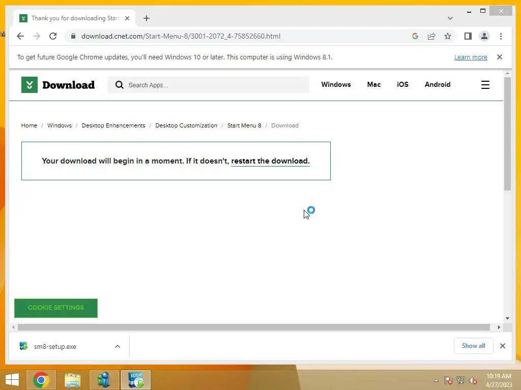Click the horizontal scrollbar left arrow

(x=13, y=328)
